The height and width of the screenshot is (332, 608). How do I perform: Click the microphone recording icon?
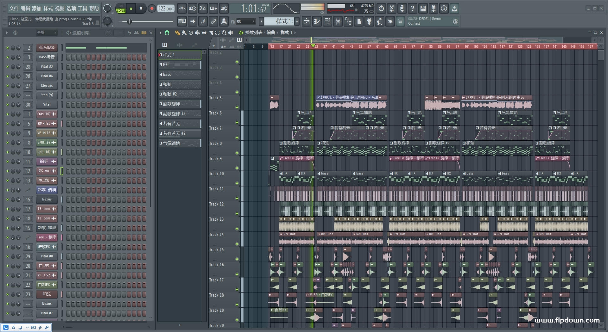click(x=402, y=9)
